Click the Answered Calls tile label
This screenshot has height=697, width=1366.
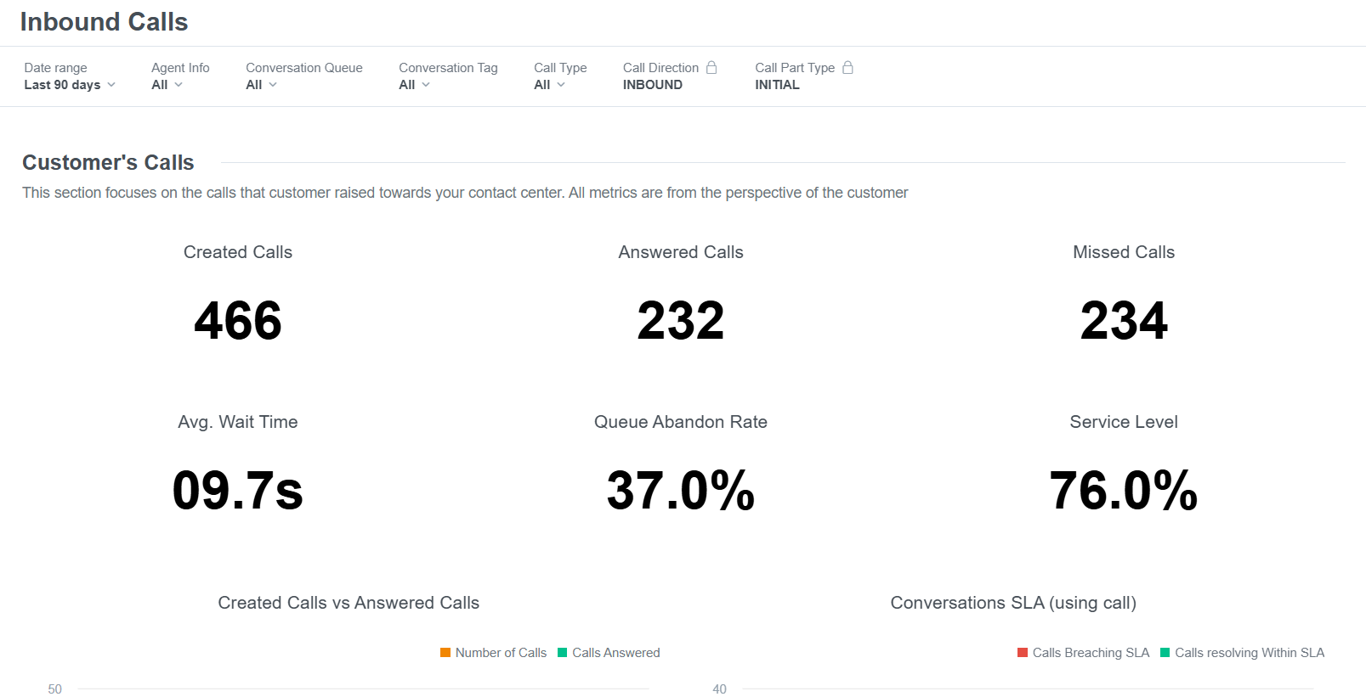681,252
